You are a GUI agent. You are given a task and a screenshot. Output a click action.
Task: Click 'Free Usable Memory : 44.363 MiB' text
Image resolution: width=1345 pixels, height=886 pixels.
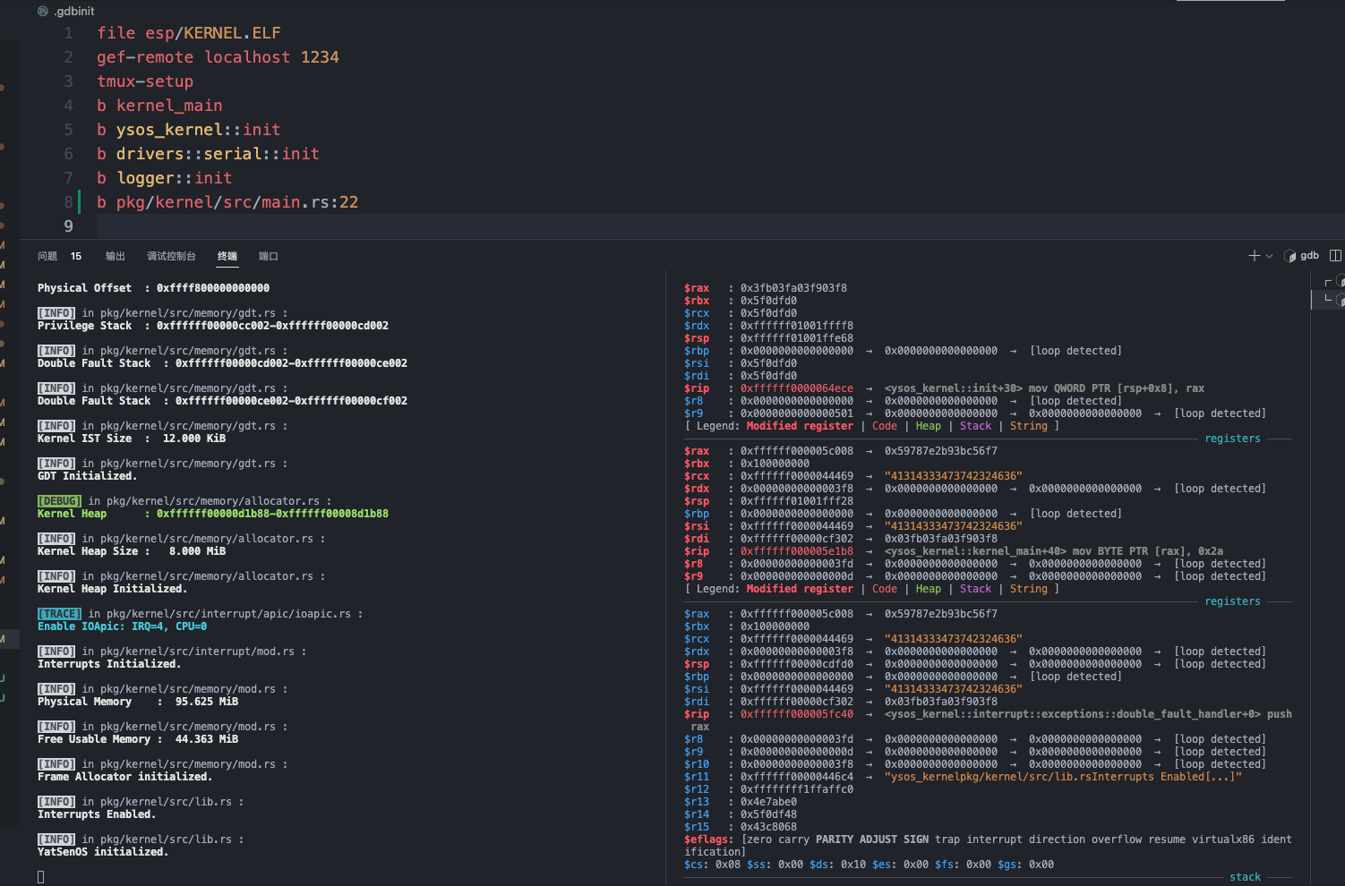click(138, 739)
